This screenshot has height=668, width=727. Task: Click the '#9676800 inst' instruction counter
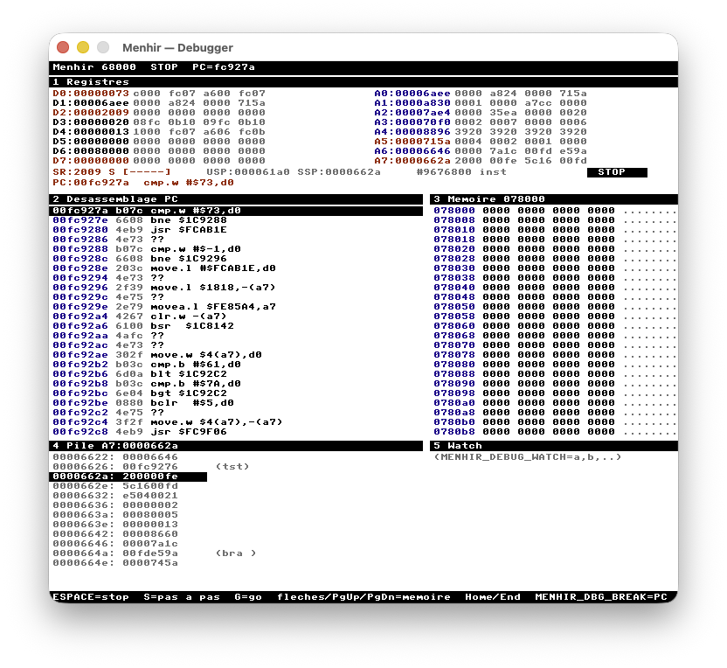[x=461, y=172]
